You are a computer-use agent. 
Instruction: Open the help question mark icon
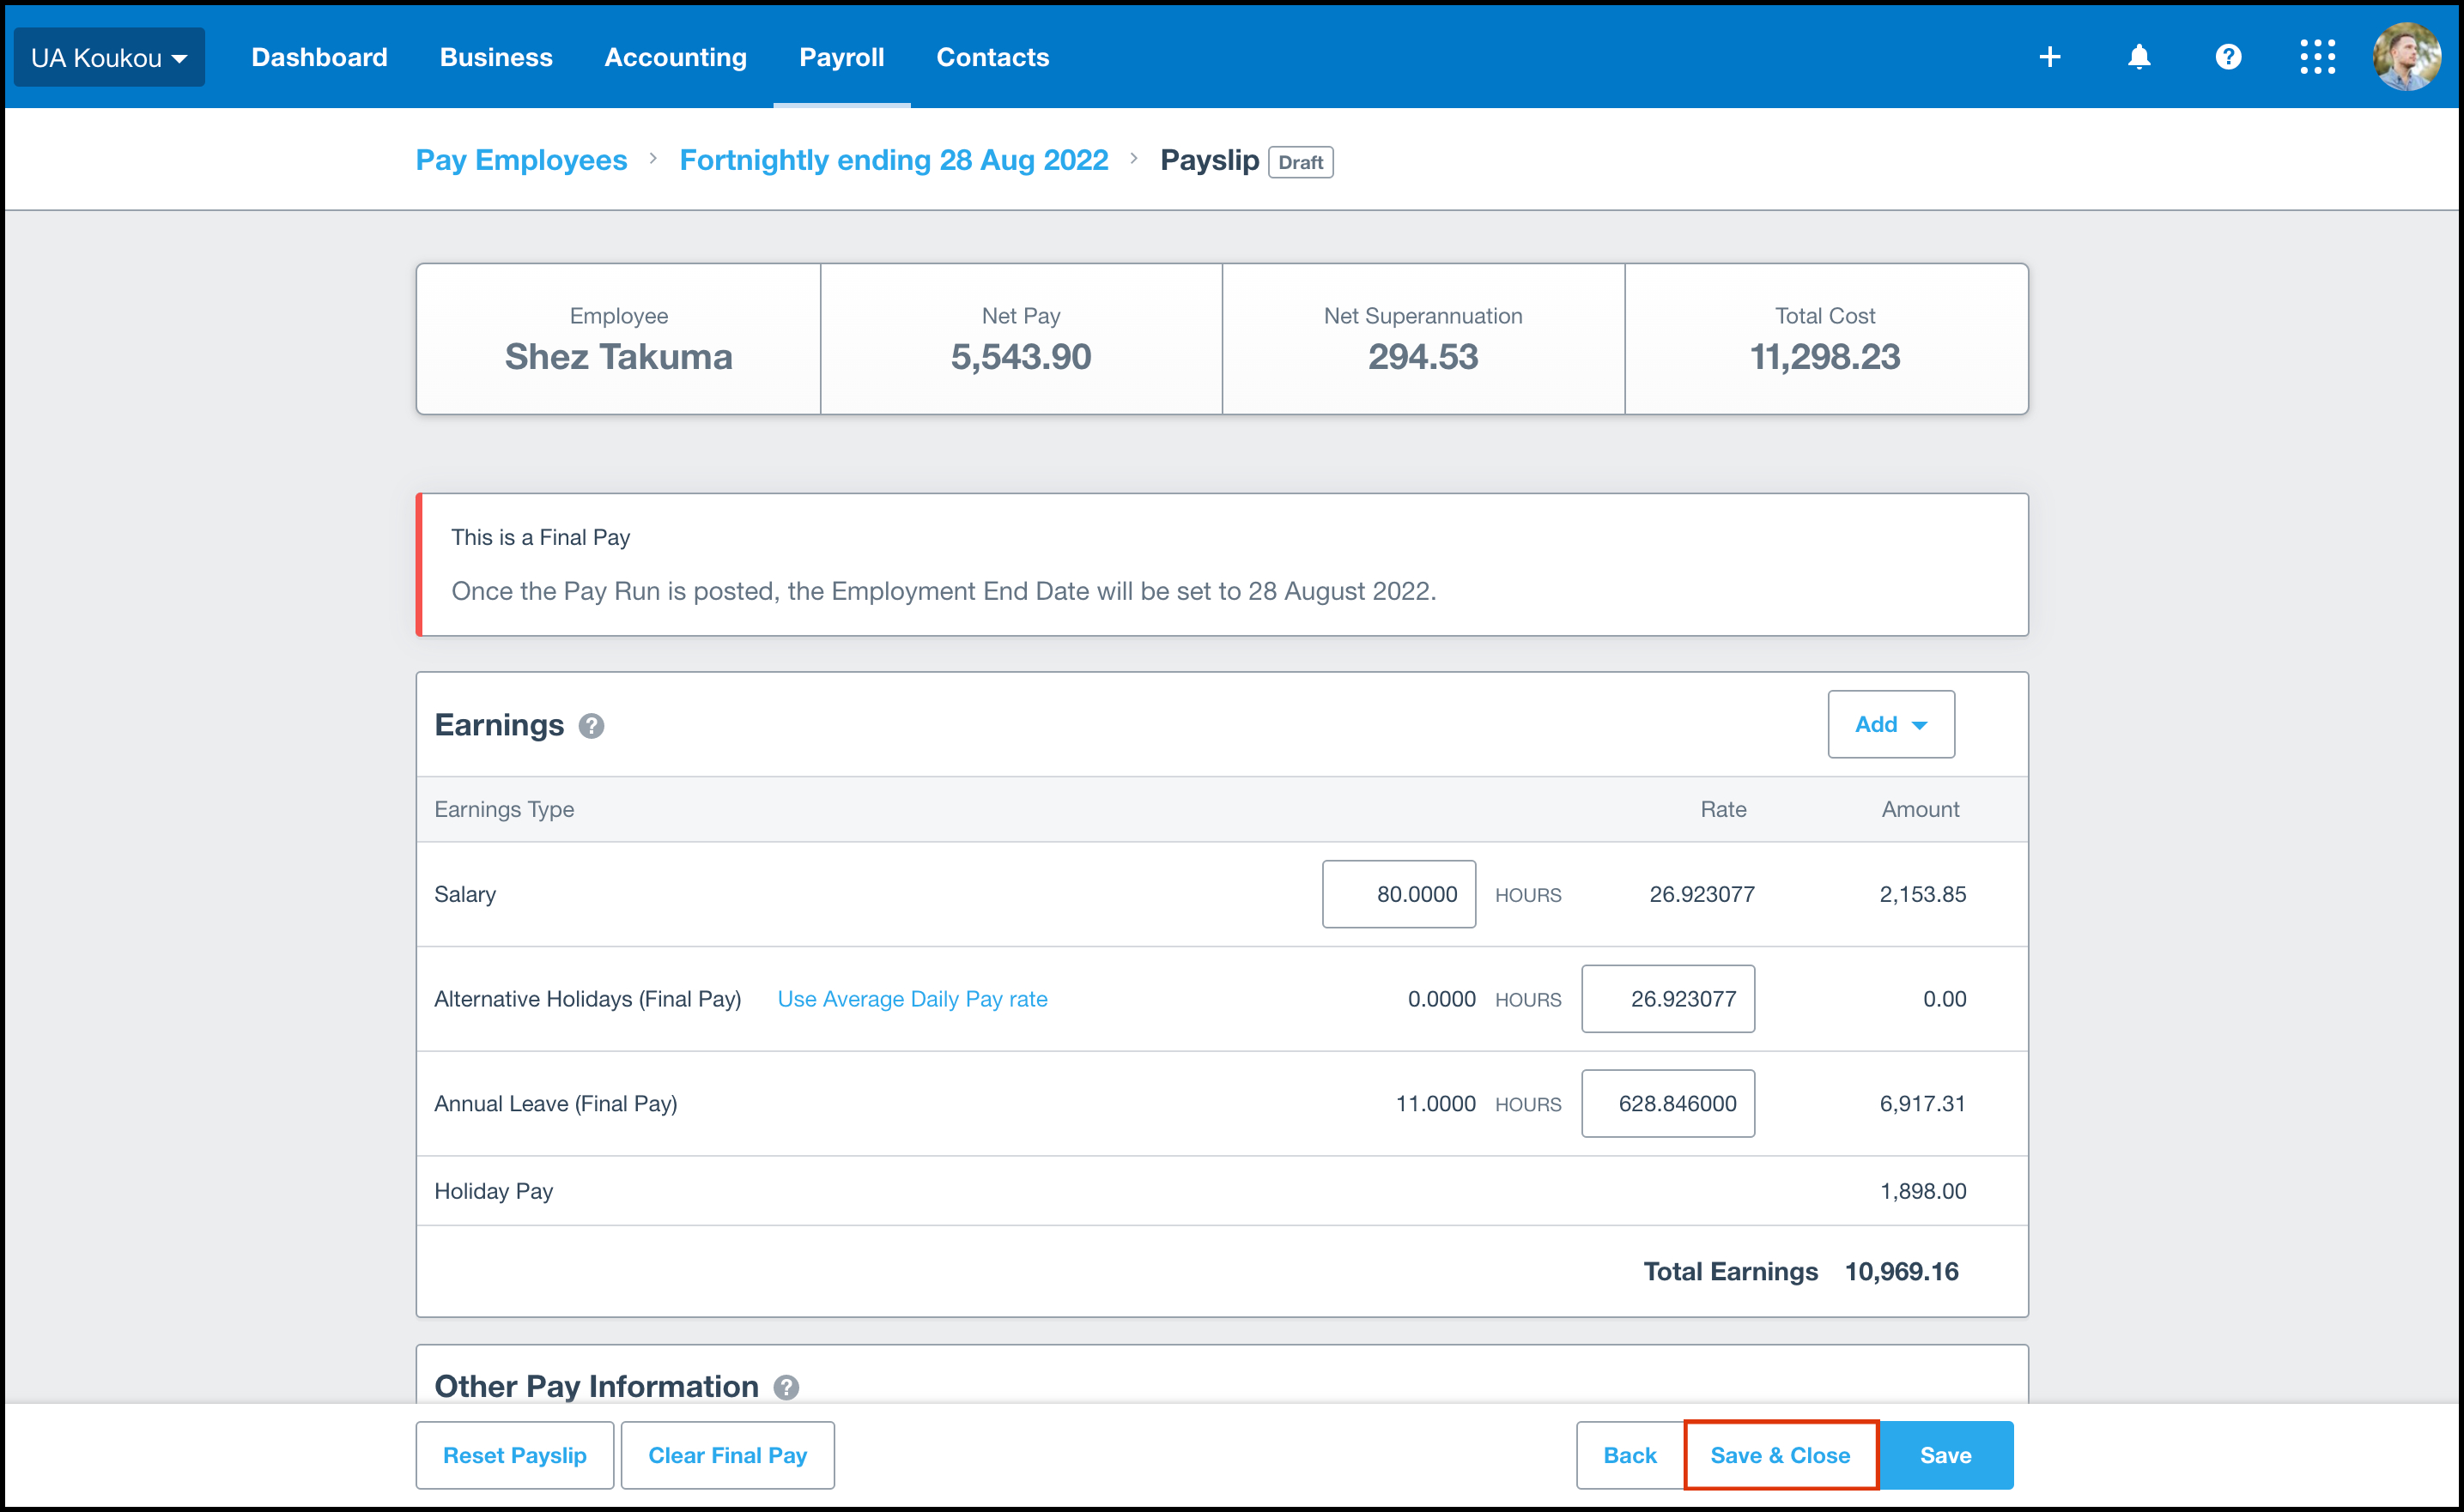point(2228,57)
